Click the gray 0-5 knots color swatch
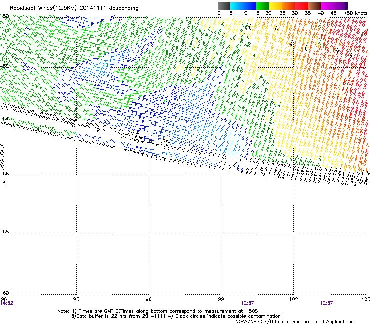370x325 pixels. click(x=224, y=6)
